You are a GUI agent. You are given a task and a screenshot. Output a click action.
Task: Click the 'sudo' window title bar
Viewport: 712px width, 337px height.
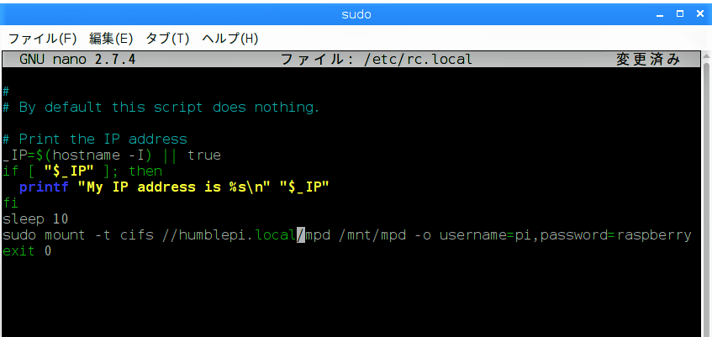[x=356, y=14]
